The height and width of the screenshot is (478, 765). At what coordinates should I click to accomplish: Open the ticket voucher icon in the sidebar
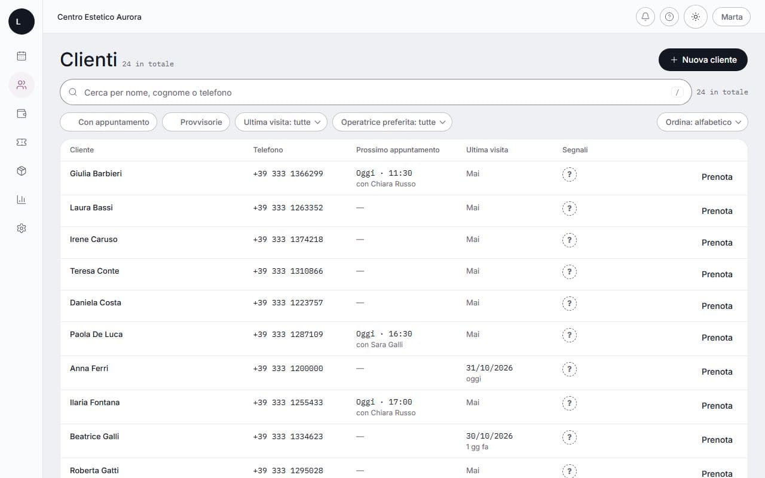pos(22,142)
